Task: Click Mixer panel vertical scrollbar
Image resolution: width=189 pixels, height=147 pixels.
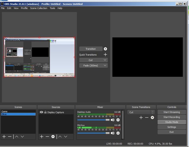Action: pyautogui.click(x=123, y=125)
